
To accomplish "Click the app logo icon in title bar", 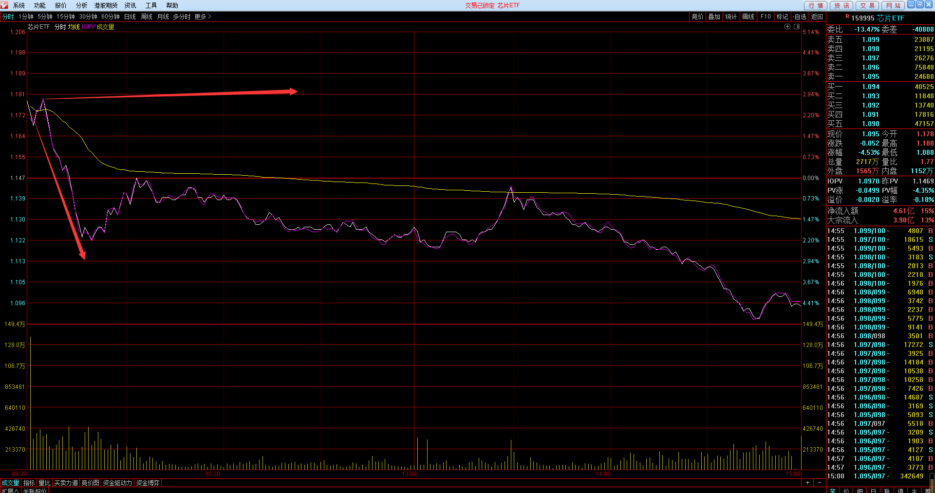I will (4, 5).
